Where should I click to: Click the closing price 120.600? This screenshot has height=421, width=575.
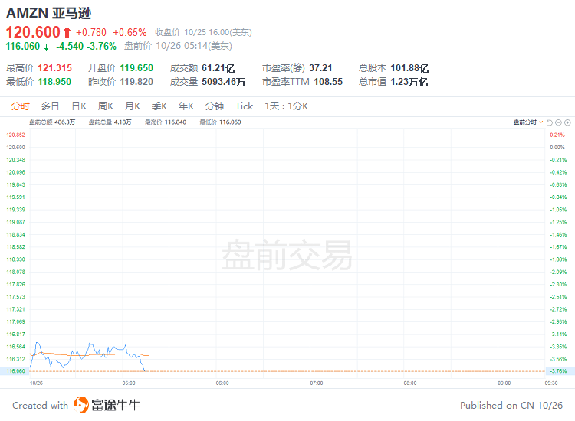pos(33,32)
